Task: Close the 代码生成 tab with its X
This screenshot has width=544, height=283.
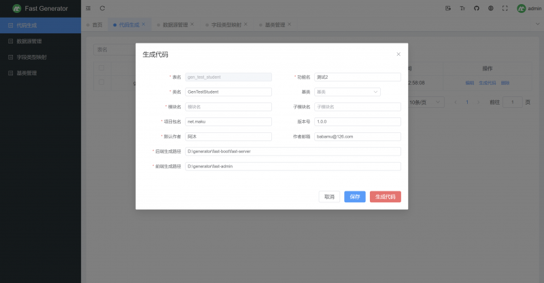Action: (x=143, y=24)
